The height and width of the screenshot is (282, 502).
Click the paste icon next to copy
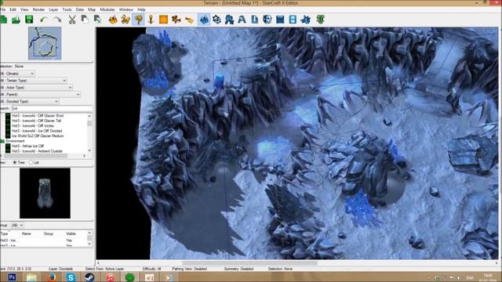click(97, 20)
